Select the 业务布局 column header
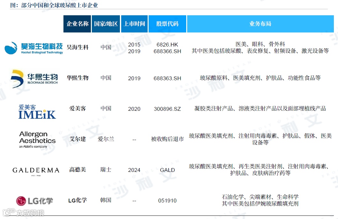Viewport: 338px width, 219px height. (261, 24)
